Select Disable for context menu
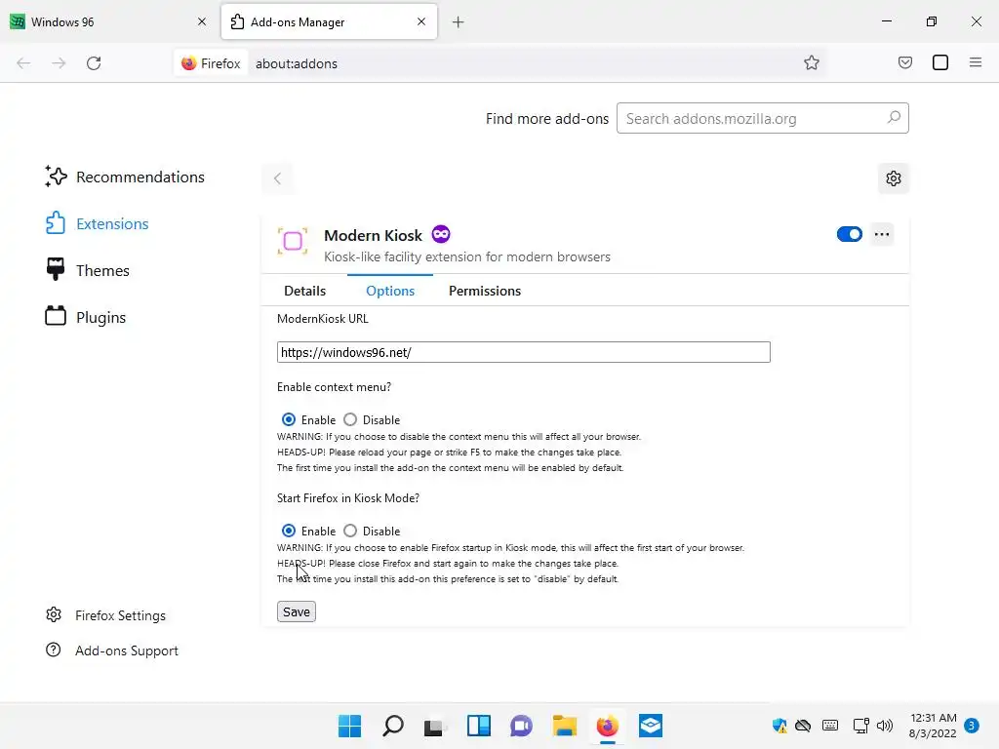 coord(350,419)
